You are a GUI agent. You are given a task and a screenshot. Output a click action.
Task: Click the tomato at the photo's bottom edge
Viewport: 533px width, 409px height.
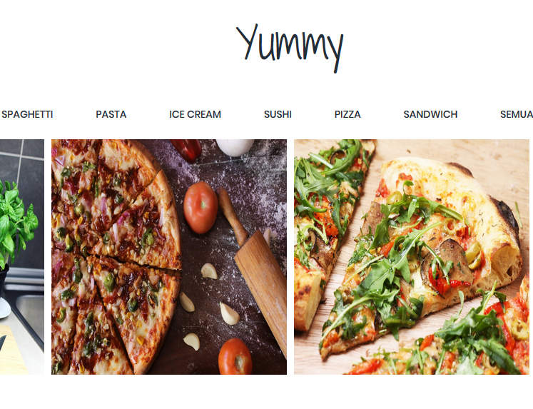click(235, 356)
